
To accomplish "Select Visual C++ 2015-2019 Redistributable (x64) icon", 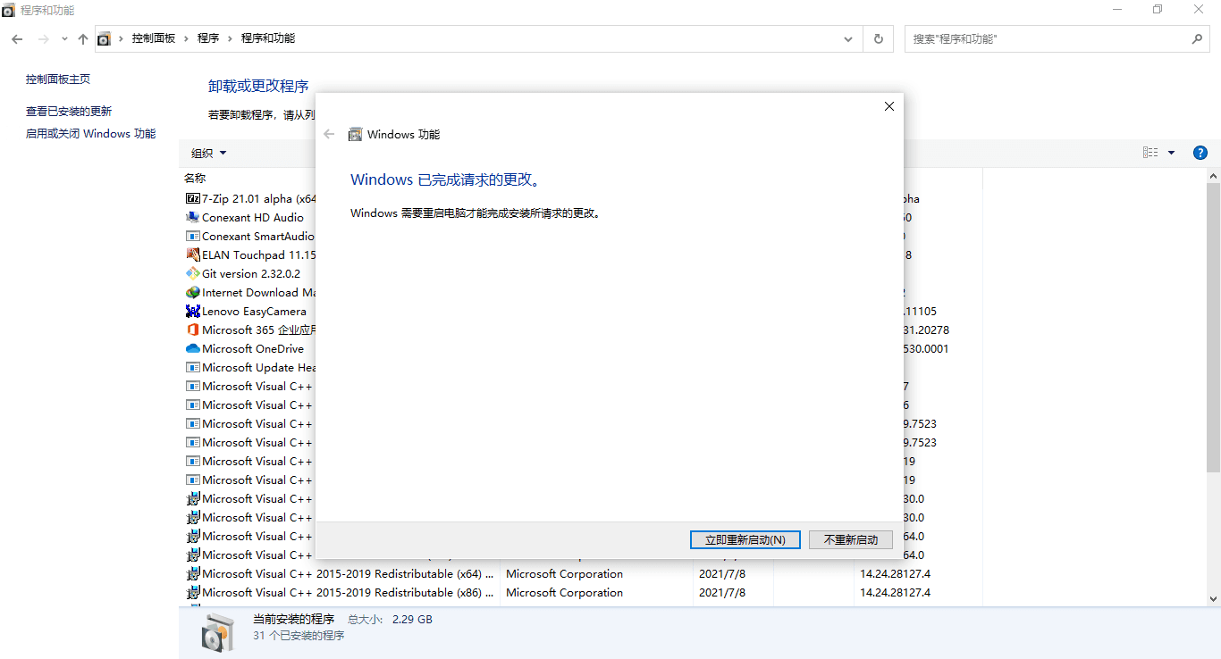I will click(193, 573).
